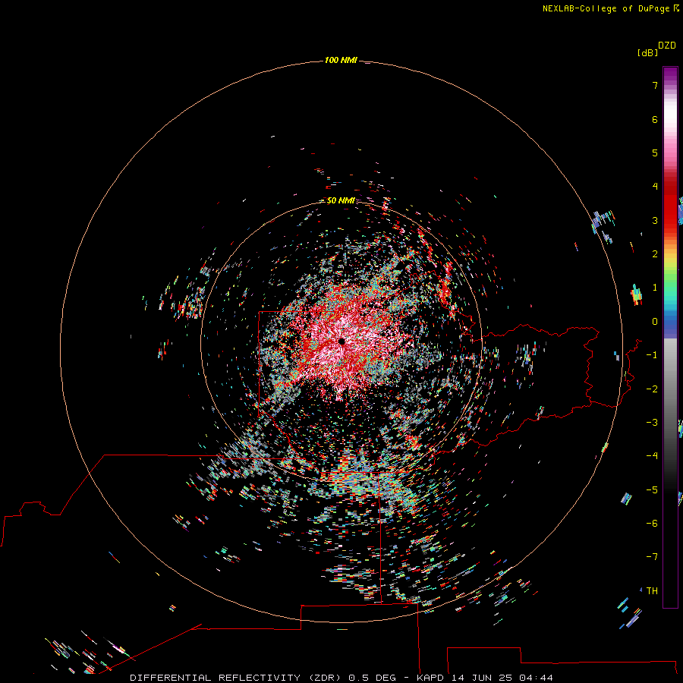Click the [dB] unit label
Screen dimensions: 683x683
coord(648,52)
